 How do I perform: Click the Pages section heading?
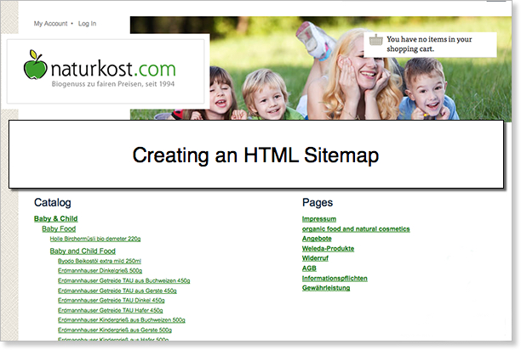click(318, 202)
